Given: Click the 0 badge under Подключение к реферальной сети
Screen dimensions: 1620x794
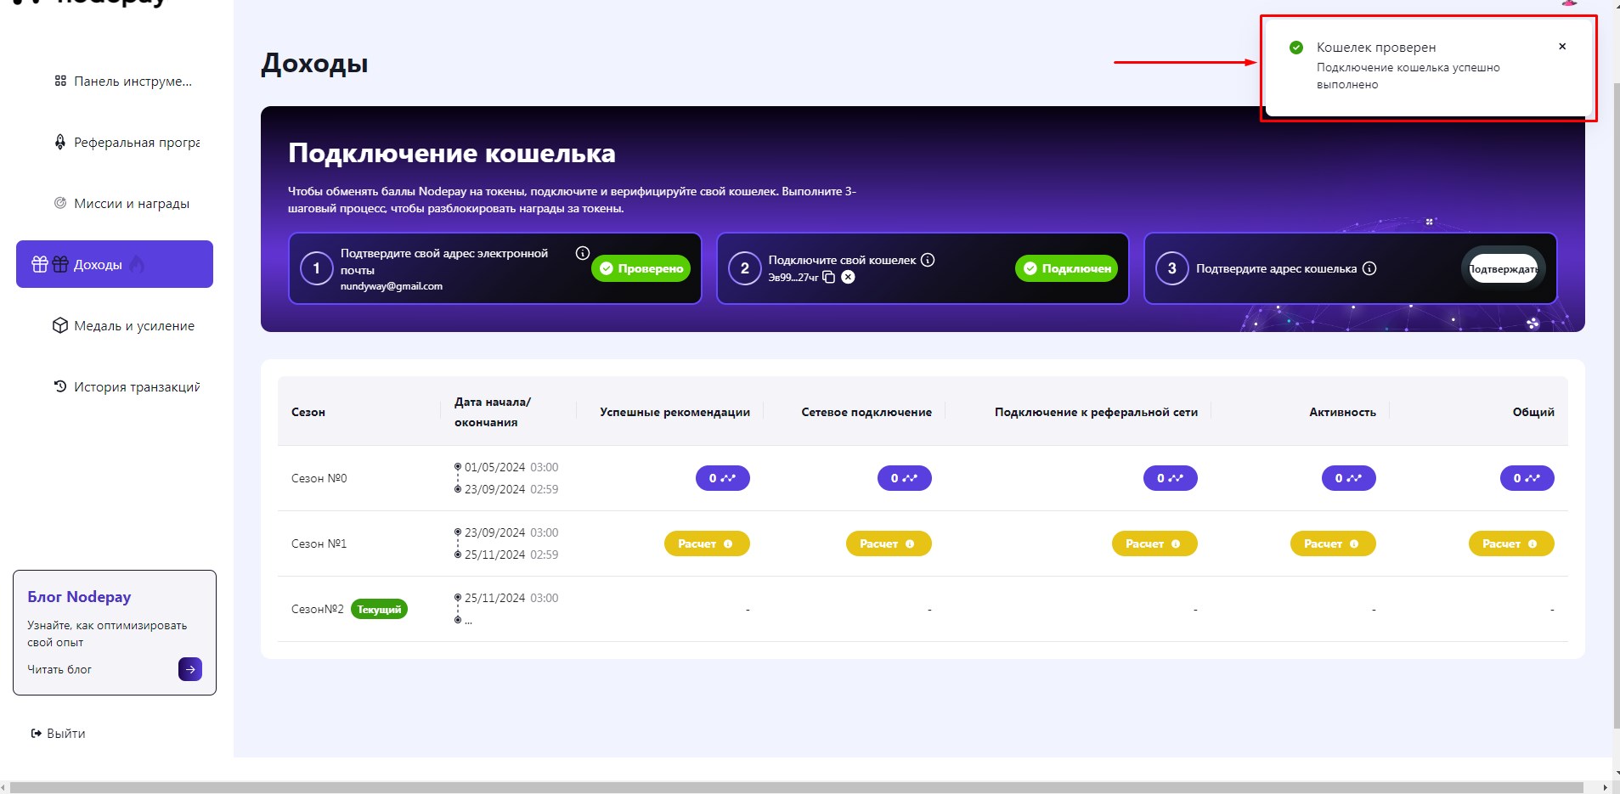Looking at the screenshot, I should pyautogui.click(x=1171, y=478).
